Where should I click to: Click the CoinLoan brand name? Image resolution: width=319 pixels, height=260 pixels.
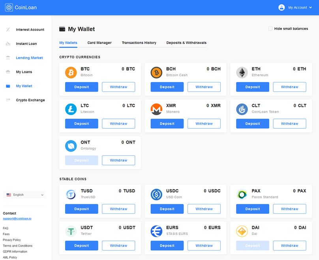26,7
